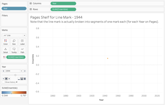
Task: Click color icon beside SUM(Ensemble) marks pill
Action: [4, 57]
